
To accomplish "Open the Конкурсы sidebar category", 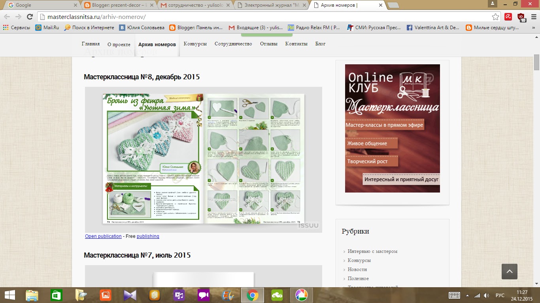I will coord(359,260).
